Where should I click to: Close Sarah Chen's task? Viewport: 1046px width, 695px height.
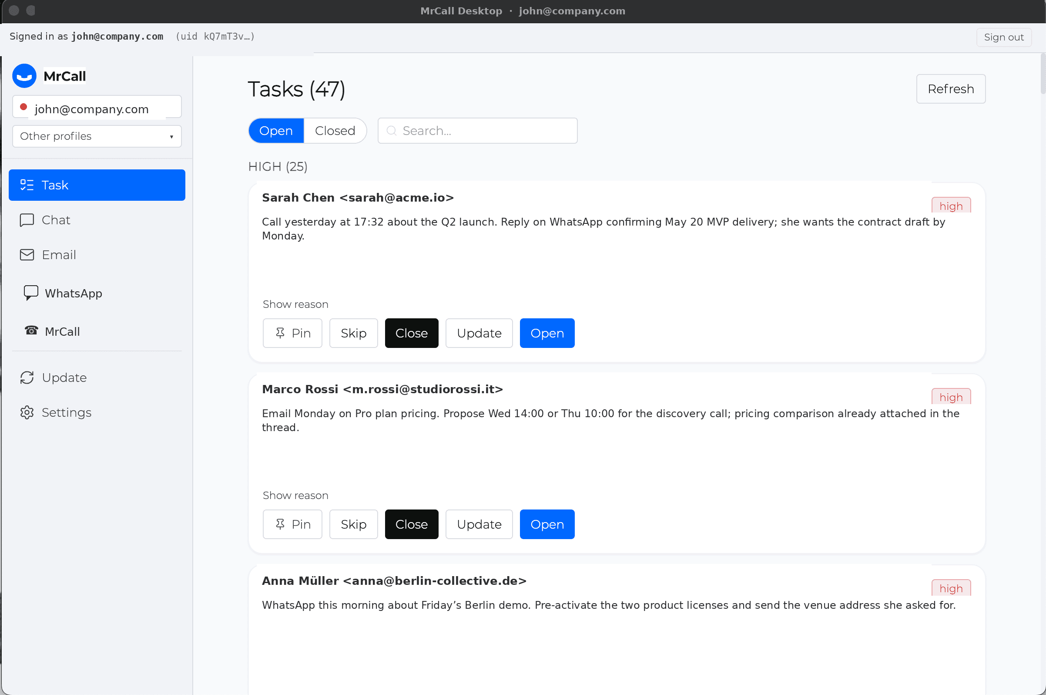pyautogui.click(x=412, y=333)
